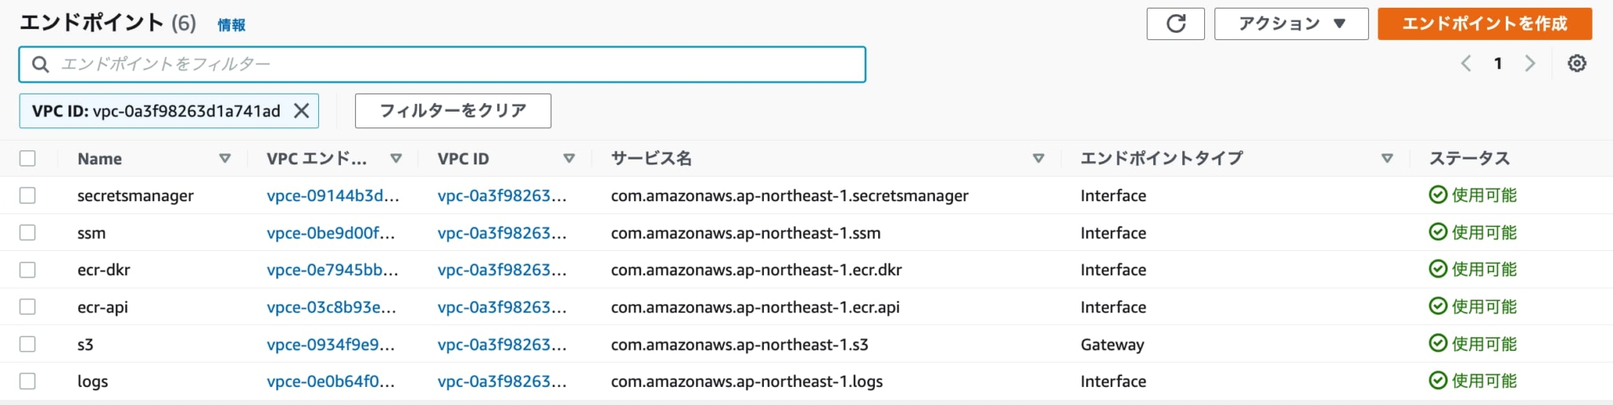Open the 情報 info link
This screenshot has height=405, width=1613.
point(231,25)
